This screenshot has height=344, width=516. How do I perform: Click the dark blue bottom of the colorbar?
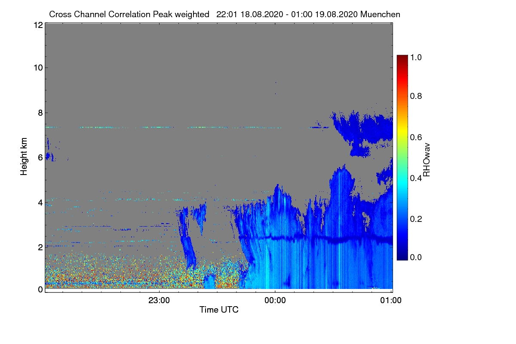pyautogui.click(x=402, y=255)
